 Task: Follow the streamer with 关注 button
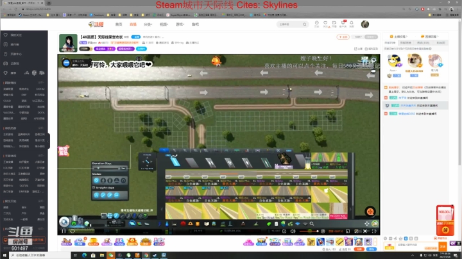click(x=343, y=37)
